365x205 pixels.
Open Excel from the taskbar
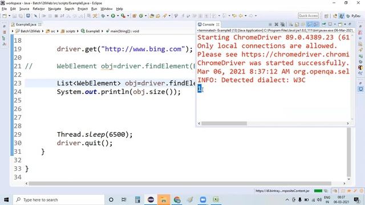216,200
